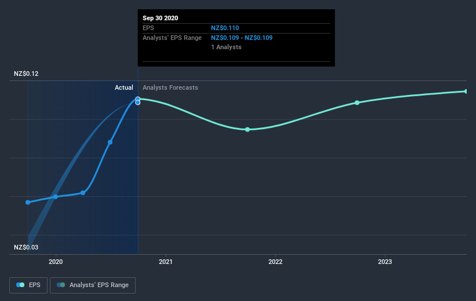Select the late-2021 forecast low data point

coord(248,130)
